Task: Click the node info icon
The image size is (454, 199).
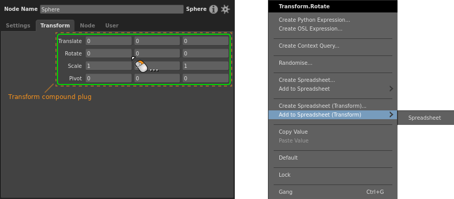Action: [x=214, y=9]
